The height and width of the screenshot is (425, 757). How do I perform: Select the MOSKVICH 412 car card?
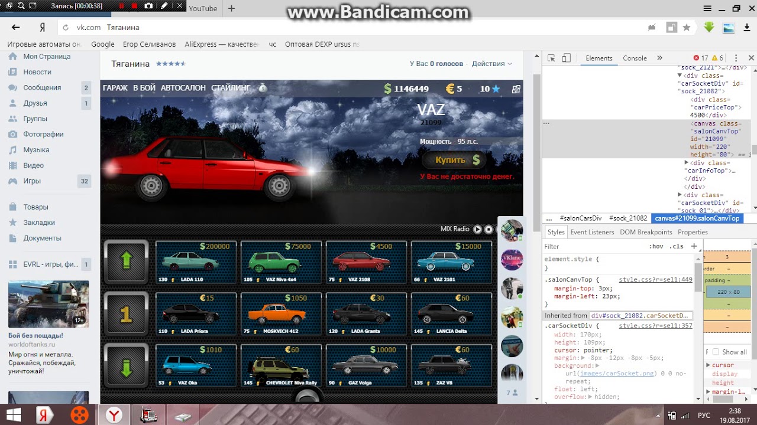coord(281,314)
